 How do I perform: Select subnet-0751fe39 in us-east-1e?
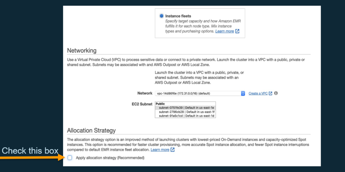[185, 108]
